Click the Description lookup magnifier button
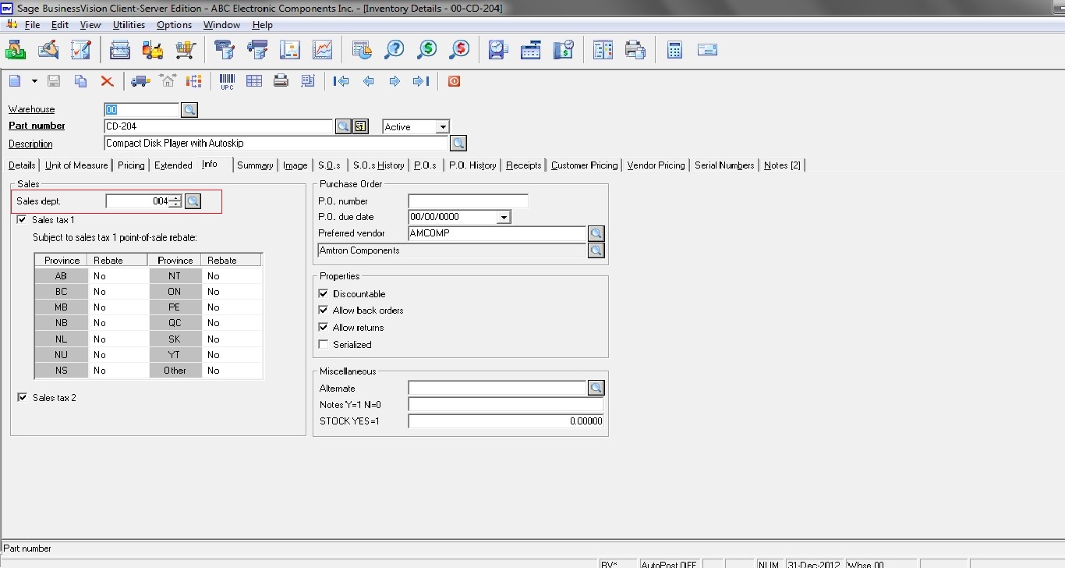This screenshot has height=568, width=1065. [x=458, y=144]
